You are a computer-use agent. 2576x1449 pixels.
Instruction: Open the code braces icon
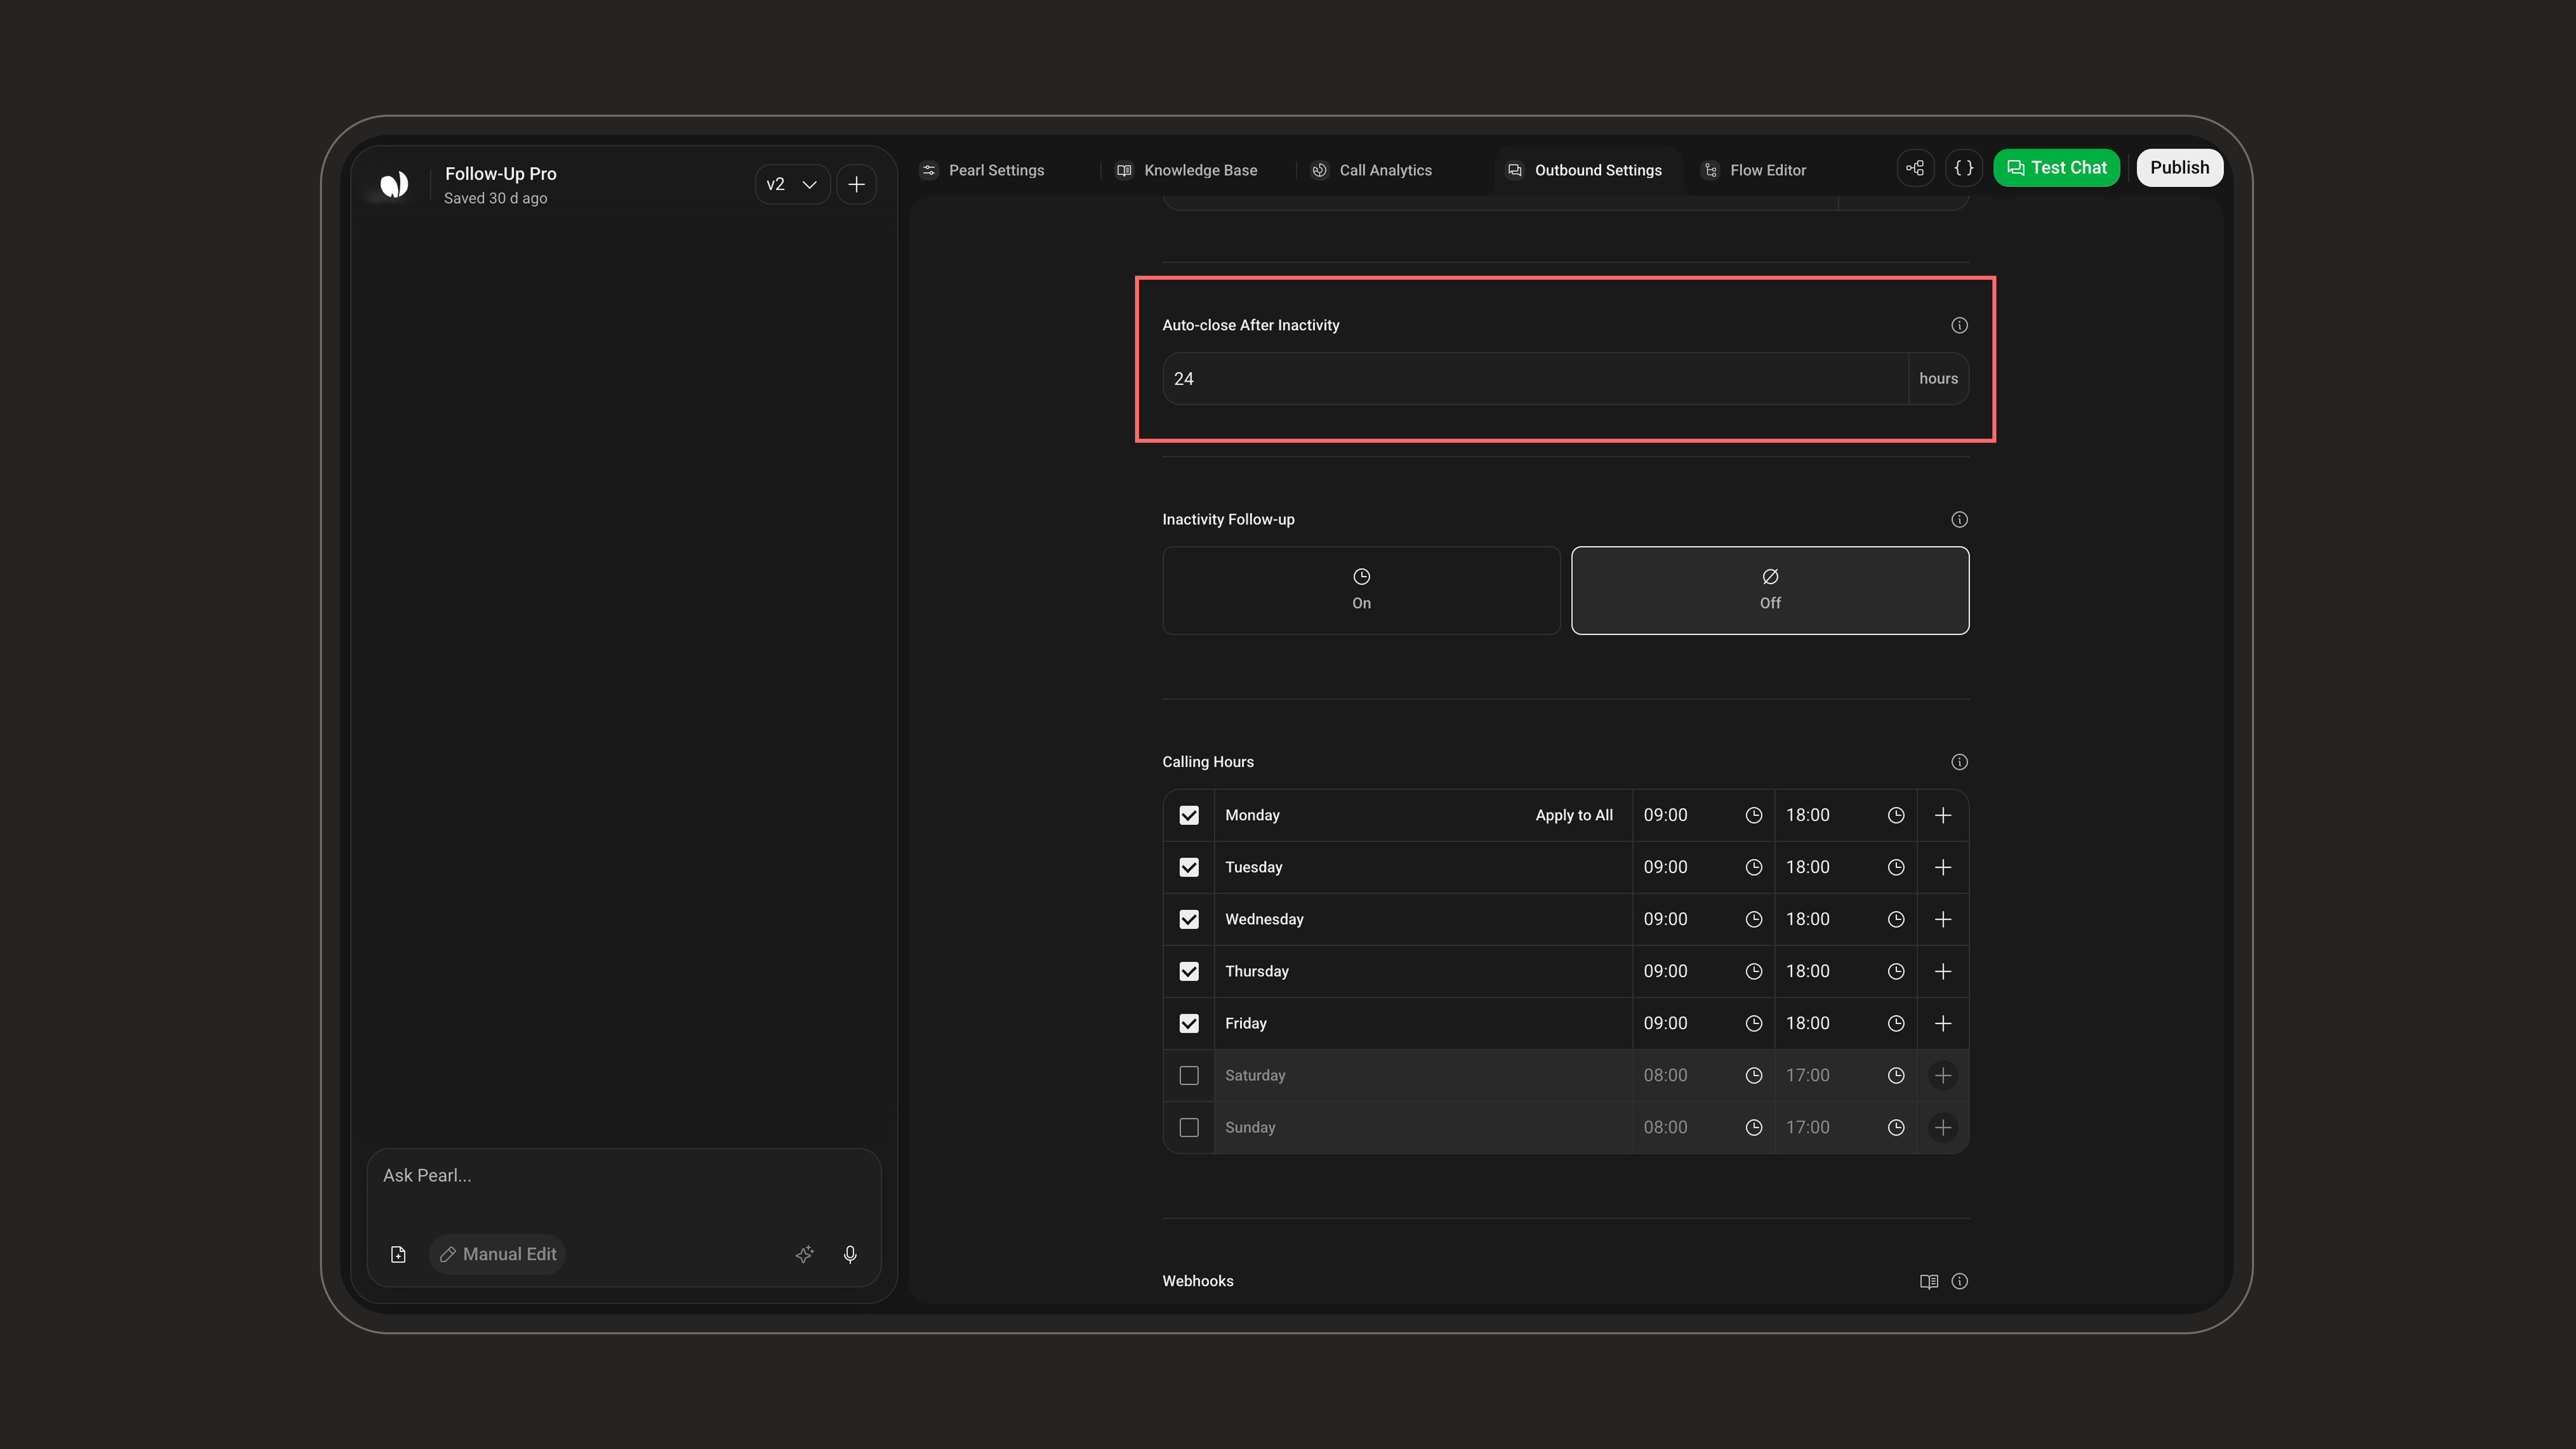(1964, 168)
